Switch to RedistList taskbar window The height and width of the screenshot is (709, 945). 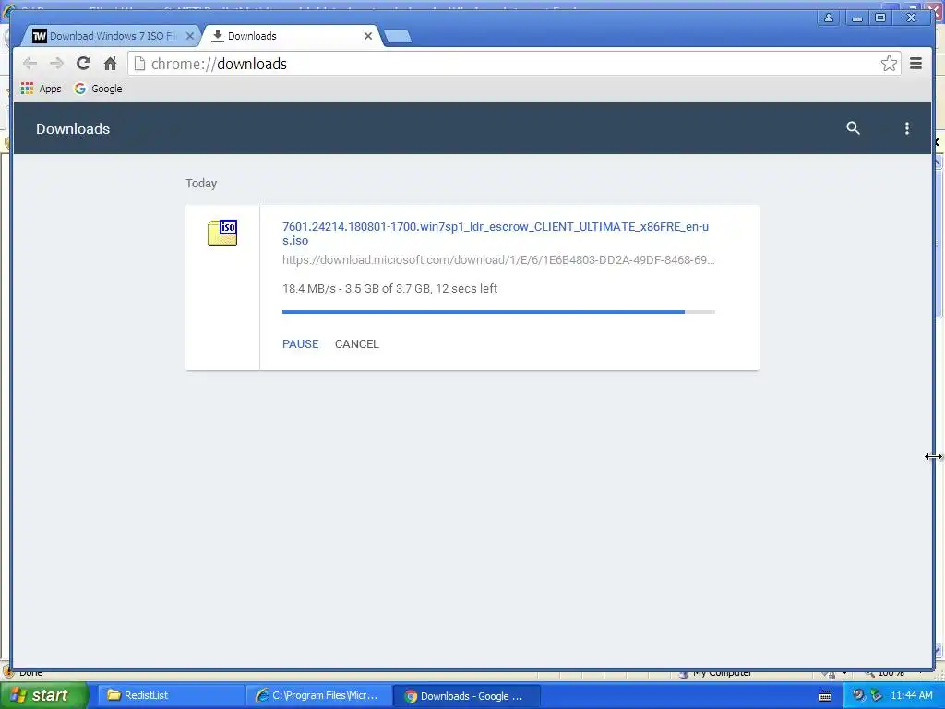[x=170, y=695]
